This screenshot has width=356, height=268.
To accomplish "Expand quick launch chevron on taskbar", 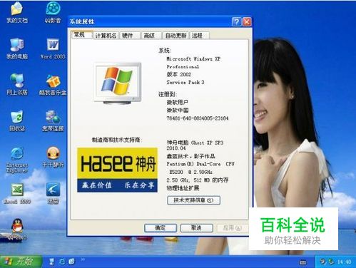I will pos(83,259).
